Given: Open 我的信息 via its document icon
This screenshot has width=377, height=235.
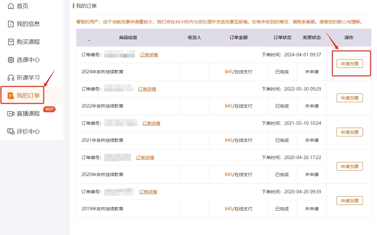Looking at the screenshot, I should pos(11,23).
